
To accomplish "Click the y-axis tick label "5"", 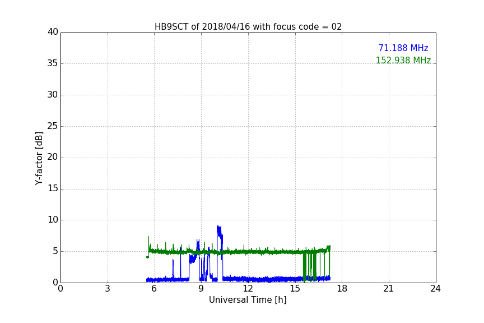I will tap(55, 251).
